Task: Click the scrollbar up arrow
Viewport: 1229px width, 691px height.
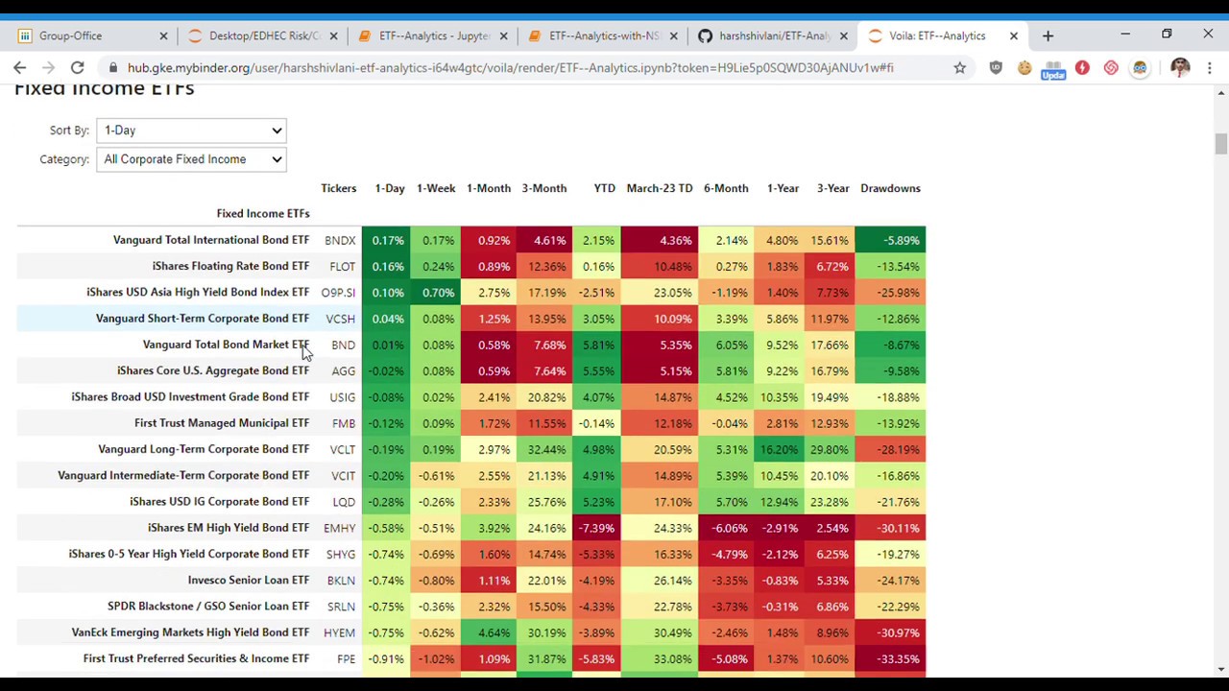Action: (1220, 92)
